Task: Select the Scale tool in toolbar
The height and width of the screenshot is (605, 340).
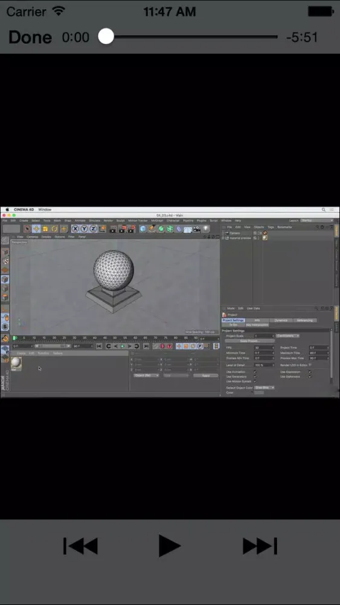Action: [45, 229]
